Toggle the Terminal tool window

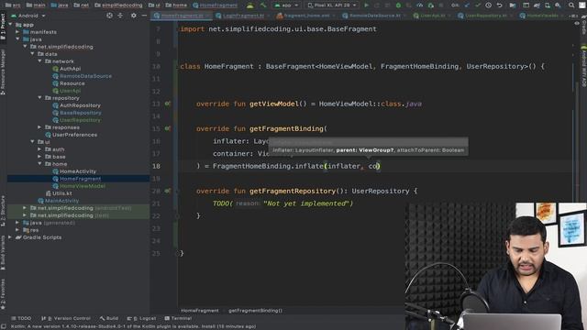(178, 318)
